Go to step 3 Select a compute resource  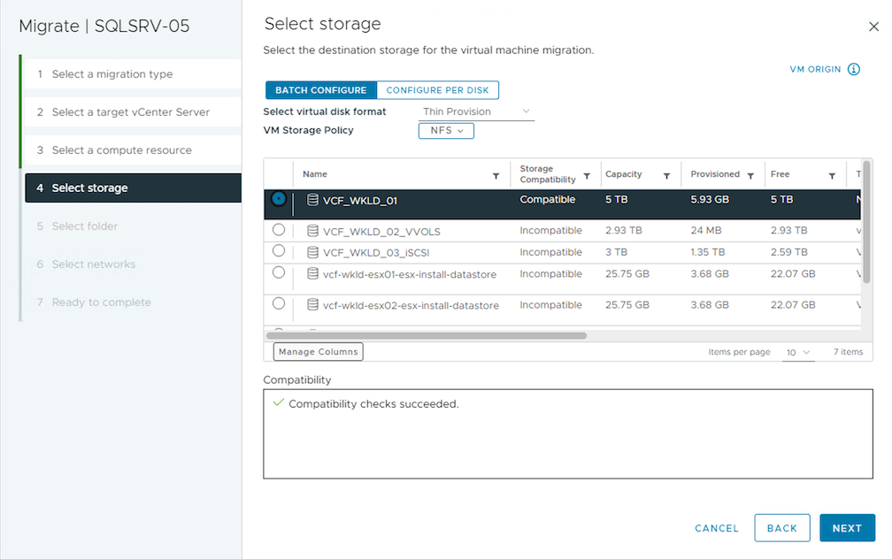121,150
